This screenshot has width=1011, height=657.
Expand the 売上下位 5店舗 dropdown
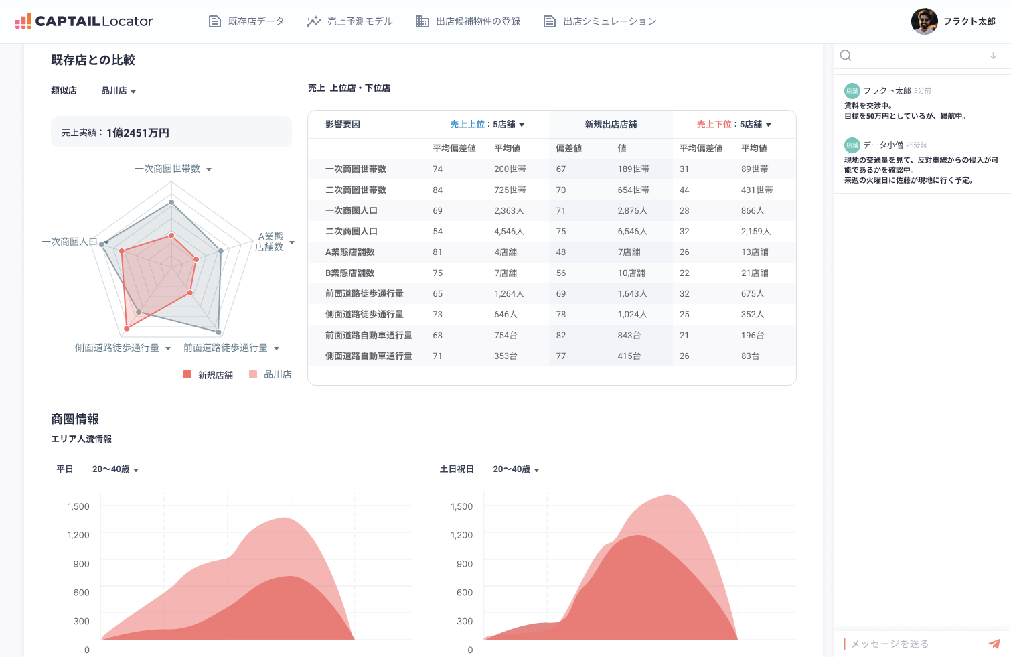pos(734,124)
